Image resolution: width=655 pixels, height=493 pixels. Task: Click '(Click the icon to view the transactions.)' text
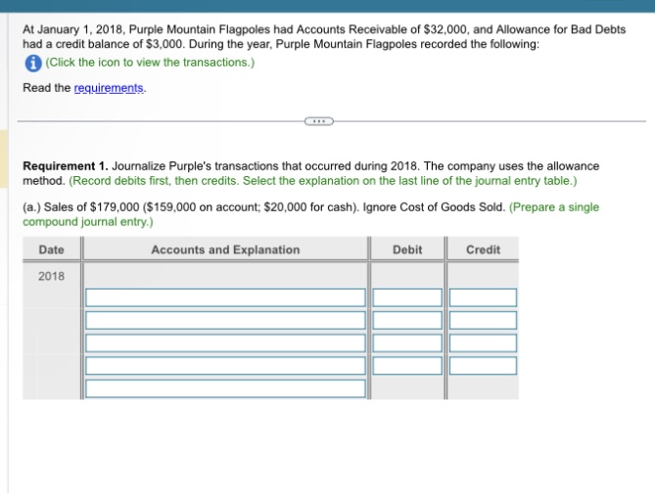150,63
